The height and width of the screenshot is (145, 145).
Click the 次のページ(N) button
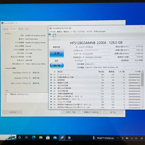pos(71,112)
